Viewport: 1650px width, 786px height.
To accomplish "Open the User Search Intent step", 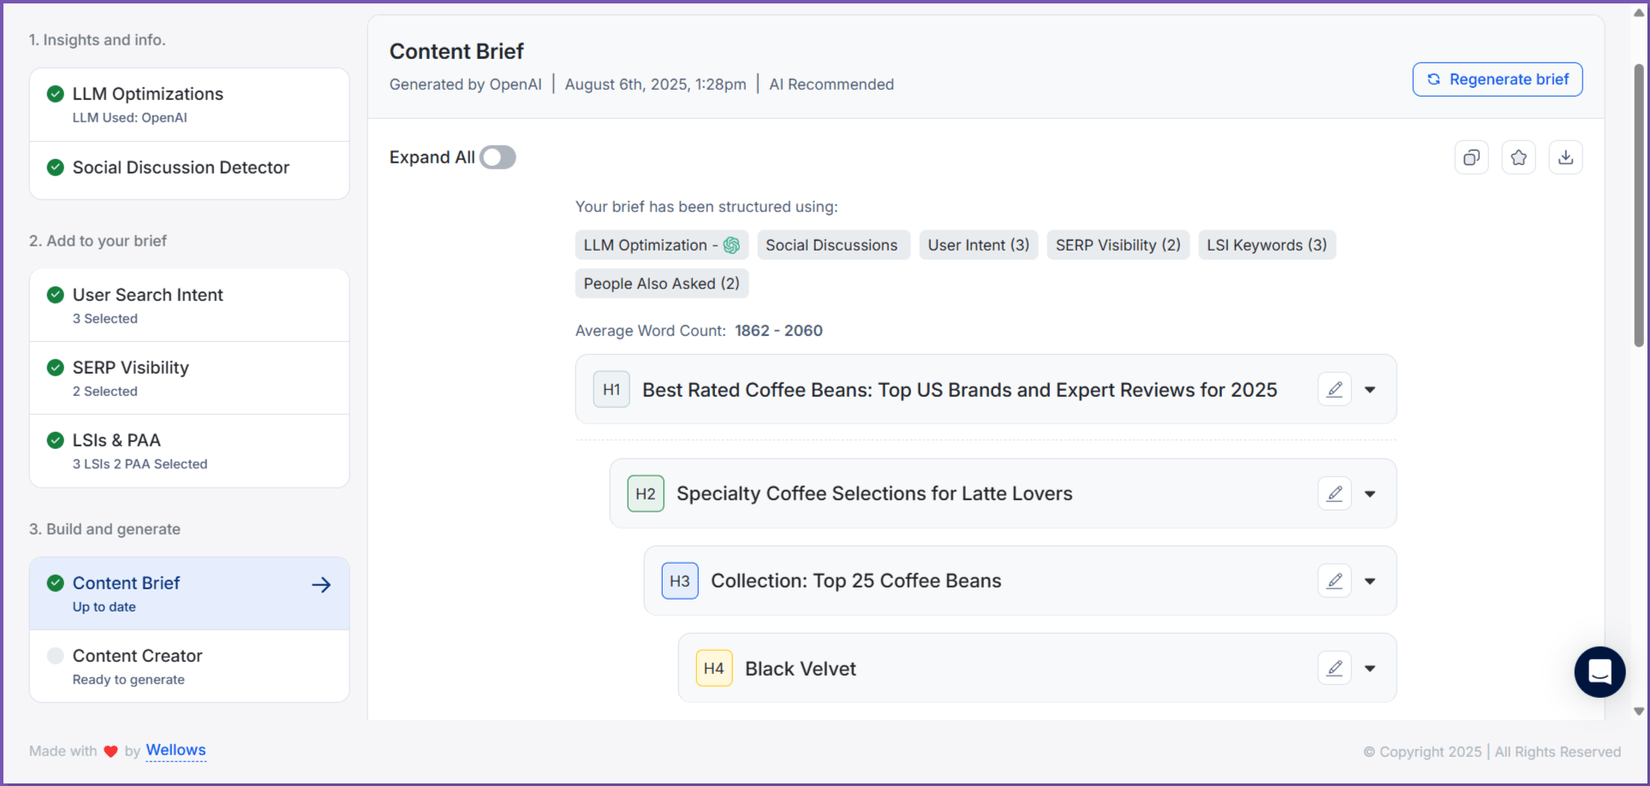I will pyautogui.click(x=189, y=305).
